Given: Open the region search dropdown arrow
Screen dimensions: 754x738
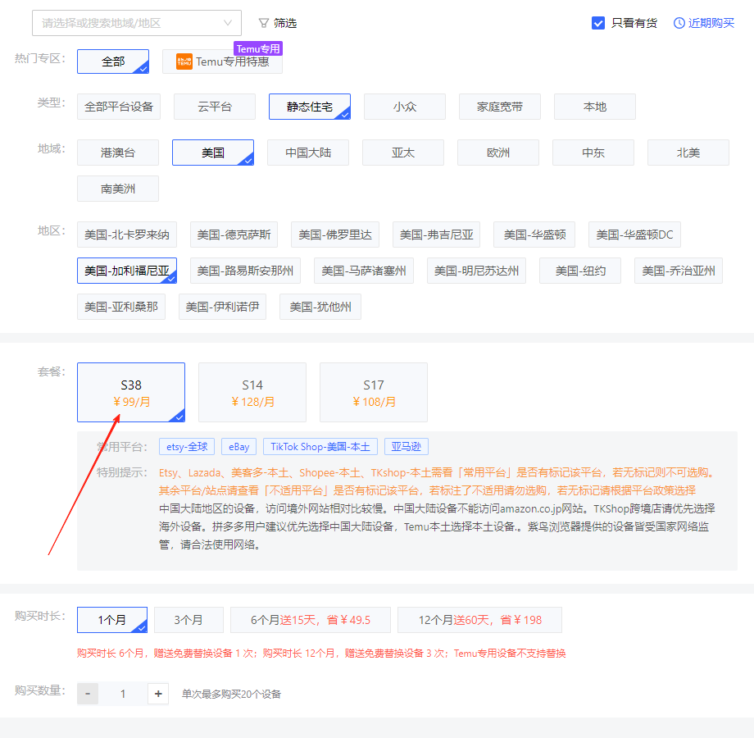Looking at the screenshot, I should pyautogui.click(x=228, y=23).
